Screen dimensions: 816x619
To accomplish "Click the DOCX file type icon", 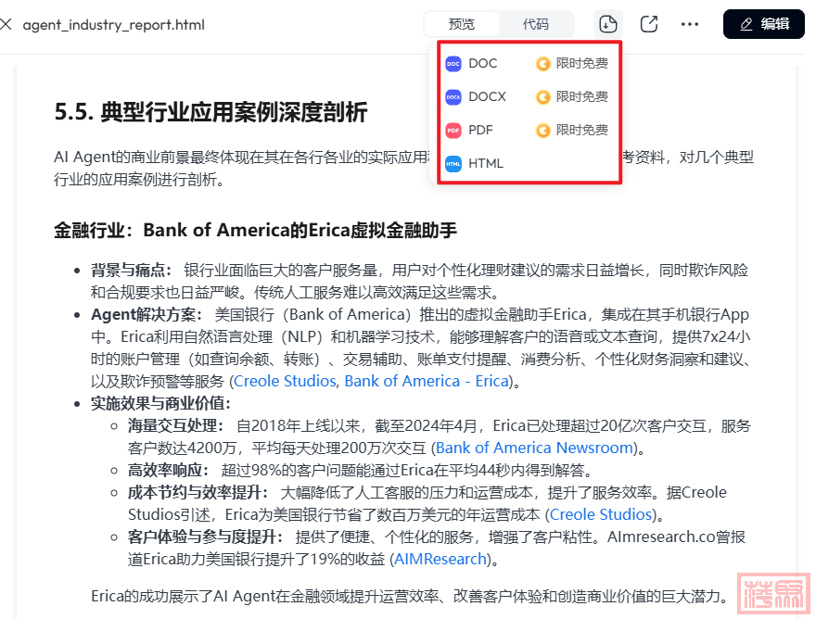I will click(453, 97).
